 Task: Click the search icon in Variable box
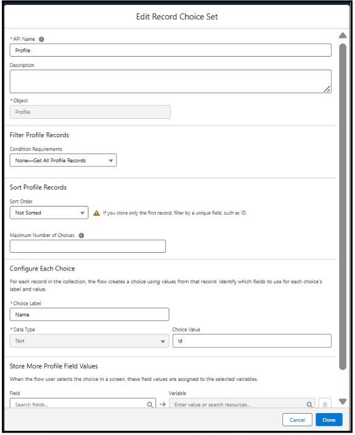(309, 405)
